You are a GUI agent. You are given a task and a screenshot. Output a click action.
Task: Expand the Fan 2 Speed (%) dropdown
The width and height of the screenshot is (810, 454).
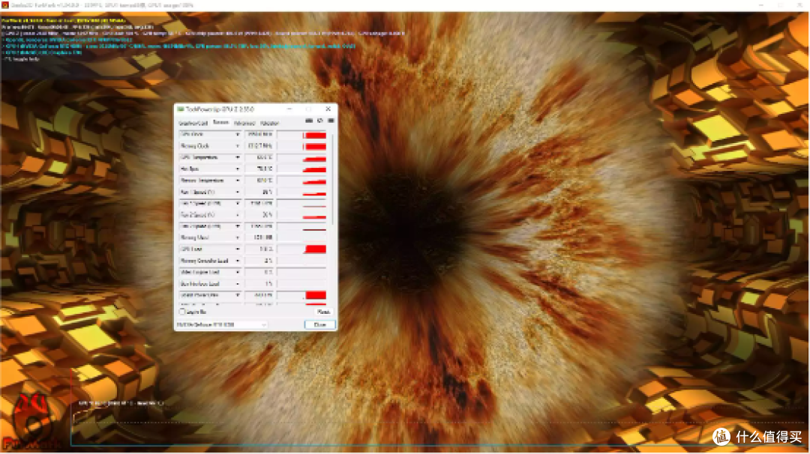(x=238, y=215)
